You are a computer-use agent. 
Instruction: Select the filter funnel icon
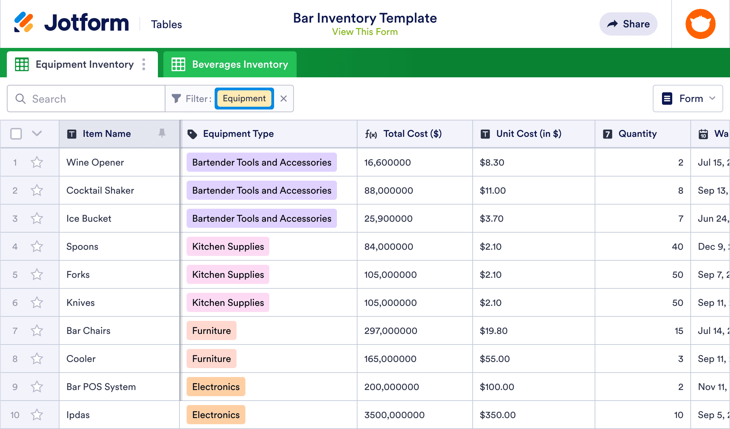pos(176,99)
